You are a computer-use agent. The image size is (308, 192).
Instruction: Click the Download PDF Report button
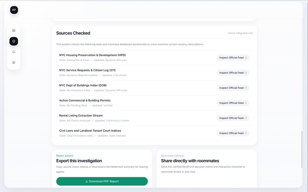coord(102,181)
